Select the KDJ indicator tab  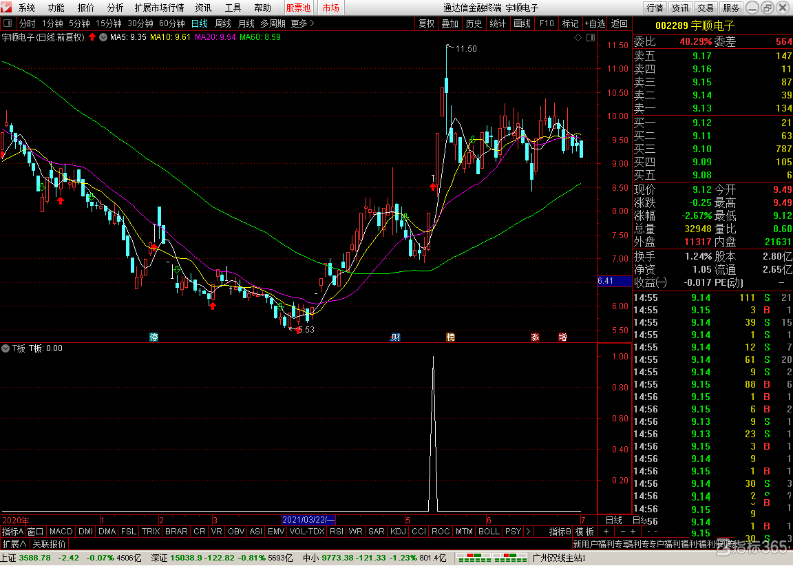coord(398,532)
